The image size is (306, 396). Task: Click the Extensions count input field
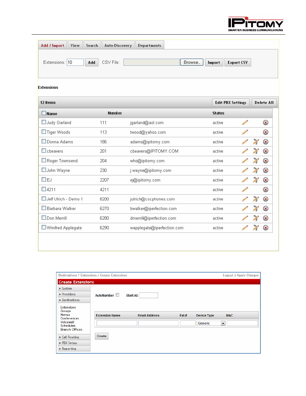(x=75, y=62)
